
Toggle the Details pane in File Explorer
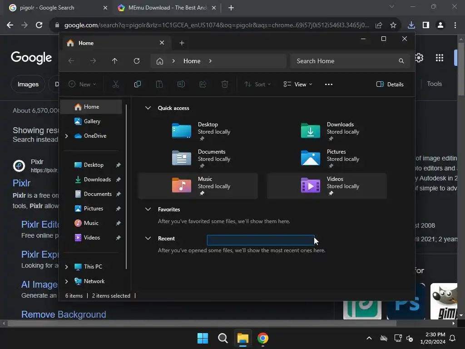[390, 84]
